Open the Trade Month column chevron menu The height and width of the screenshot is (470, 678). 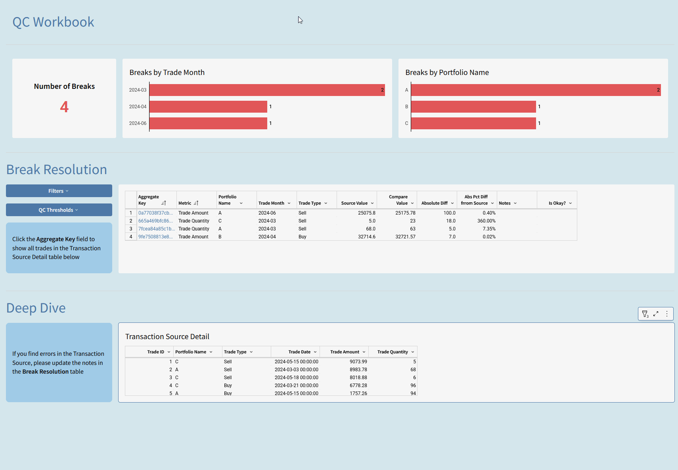coord(289,203)
